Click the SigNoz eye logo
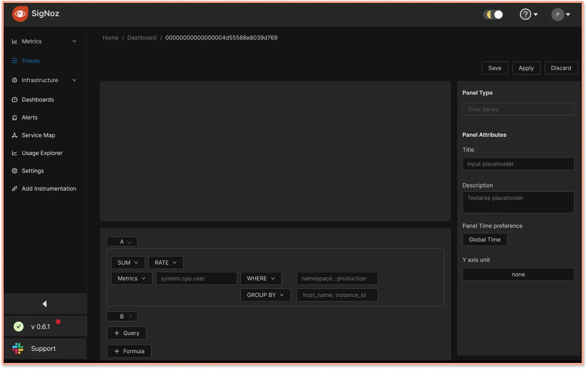Screen dimensions: 587x369 click(20, 14)
